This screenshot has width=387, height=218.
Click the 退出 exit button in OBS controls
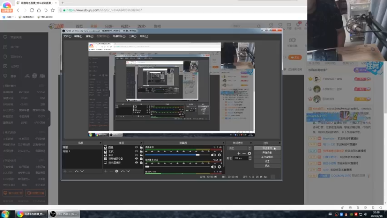[268, 166]
